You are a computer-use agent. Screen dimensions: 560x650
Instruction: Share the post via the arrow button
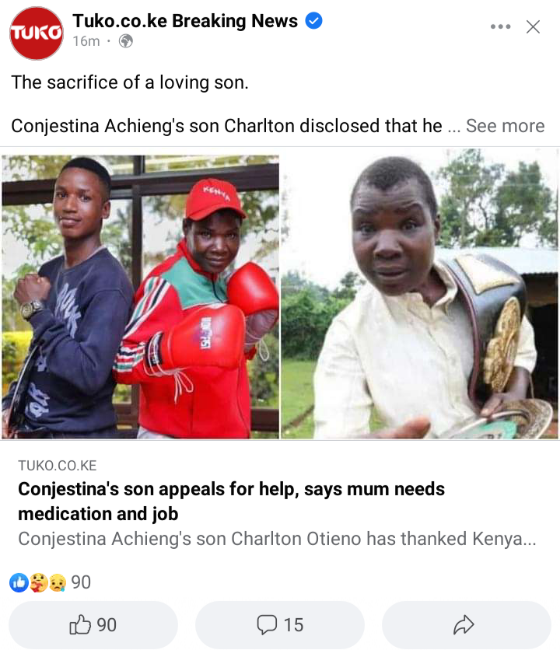(x=466, y=624)
